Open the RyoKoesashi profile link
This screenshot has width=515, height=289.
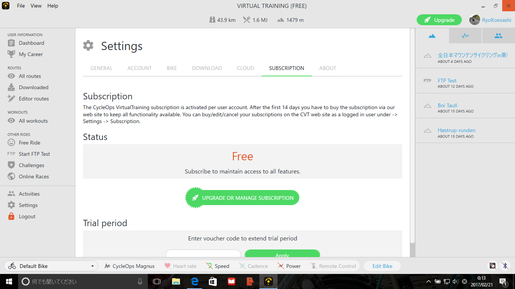click(497, 20)
